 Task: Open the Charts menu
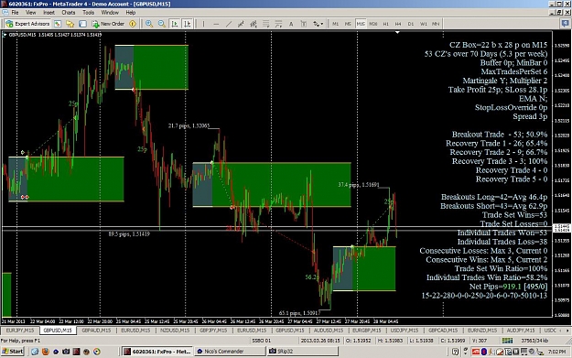point(69,13)
